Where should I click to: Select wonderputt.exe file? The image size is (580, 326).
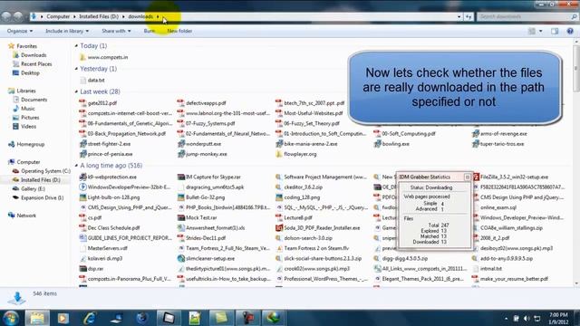[x=199, y=144]
